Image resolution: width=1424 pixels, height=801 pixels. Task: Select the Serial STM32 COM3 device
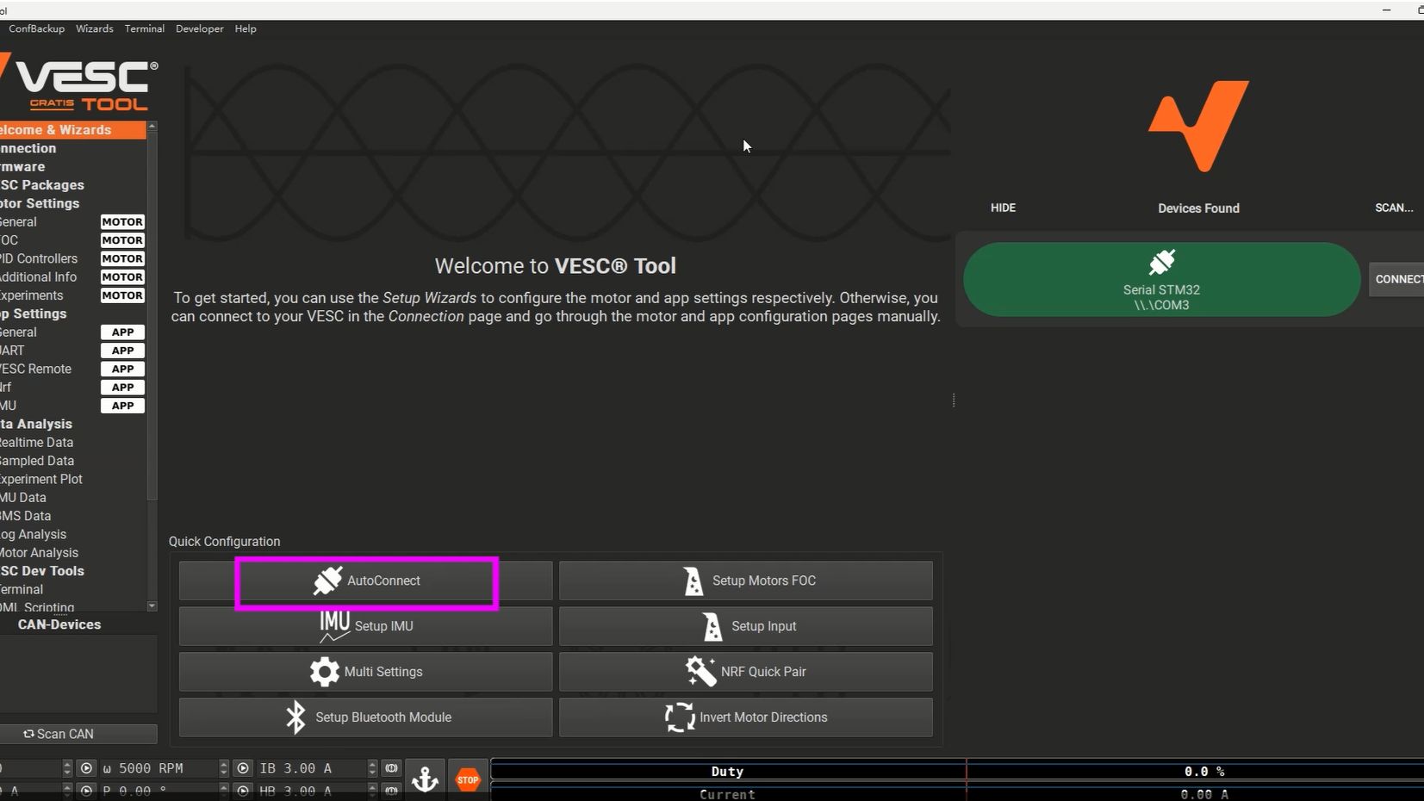click(1161, 279)
